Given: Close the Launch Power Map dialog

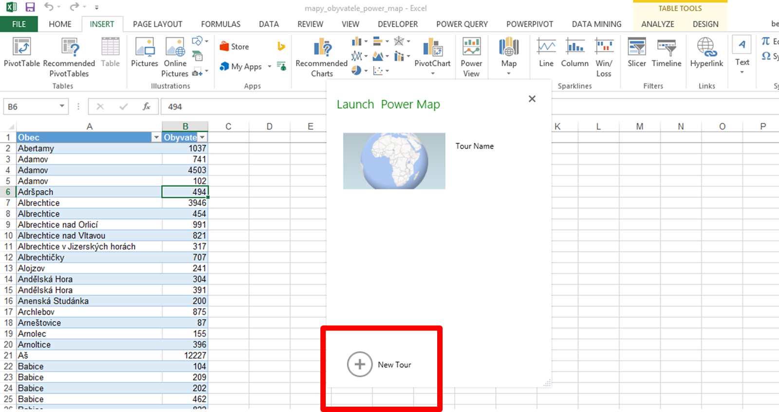Looking at the screenshot, I should (x=532, y=99).
